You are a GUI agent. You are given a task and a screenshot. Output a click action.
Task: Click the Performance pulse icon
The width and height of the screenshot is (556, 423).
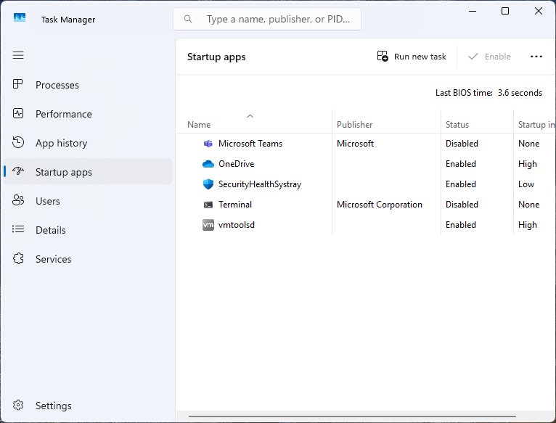pyautogui.click(x=18, y=113)
